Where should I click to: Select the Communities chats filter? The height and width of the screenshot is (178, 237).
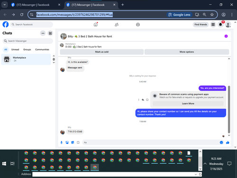click(42, 49)
